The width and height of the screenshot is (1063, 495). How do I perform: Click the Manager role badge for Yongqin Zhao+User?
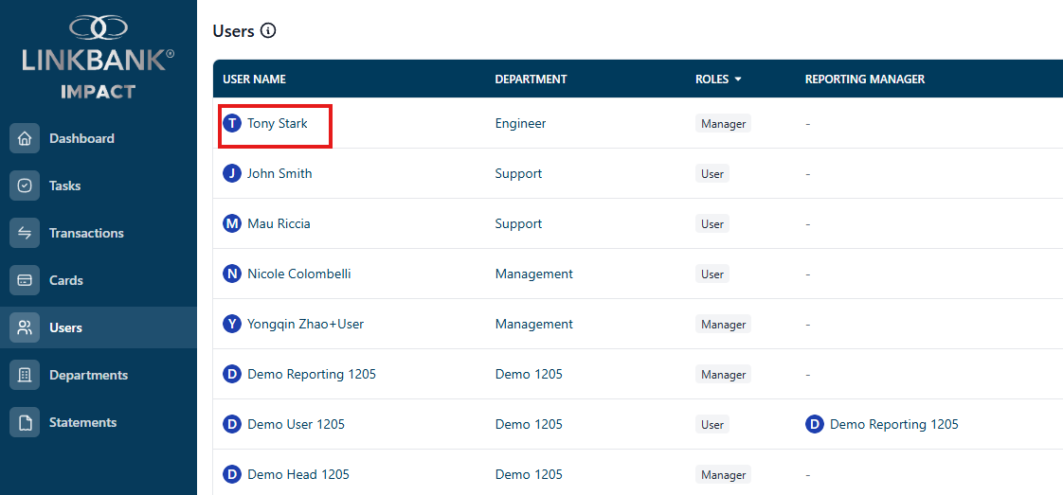pyautogui.click(x=724, y=325)
